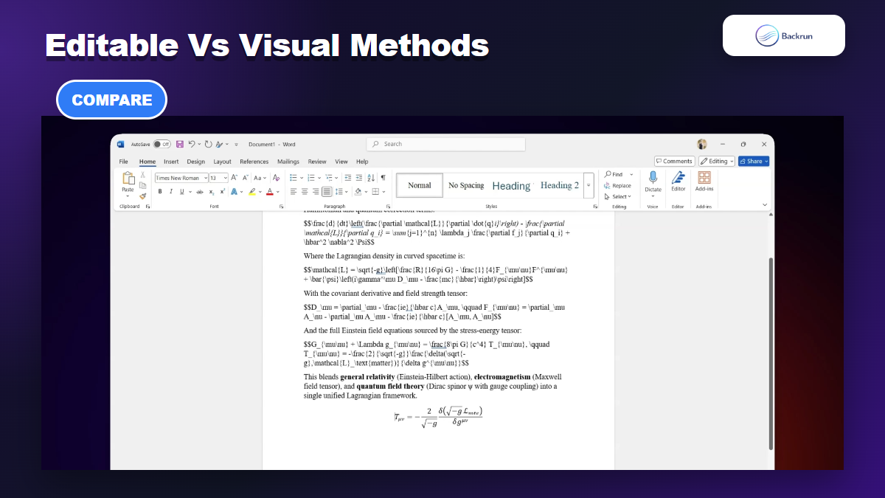This screenshot has height=498, width=885.
Task: Toggle Superscript formatting
Action: coord(222,192)
